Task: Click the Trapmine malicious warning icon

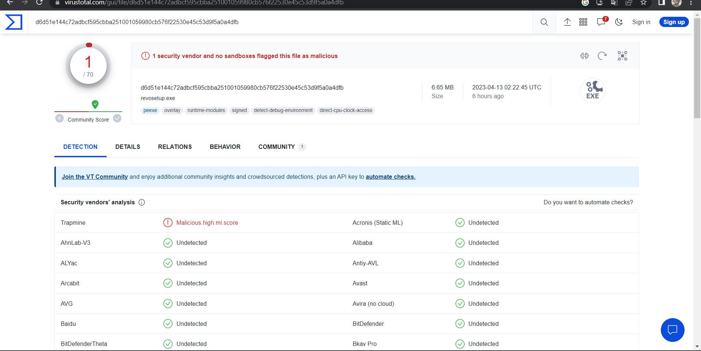Action: [x=168, y=223]
